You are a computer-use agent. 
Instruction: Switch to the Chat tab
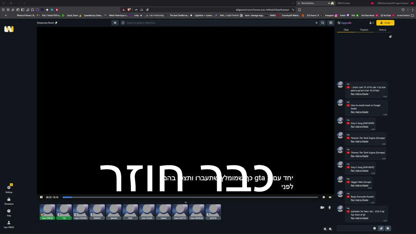[346, 30]
